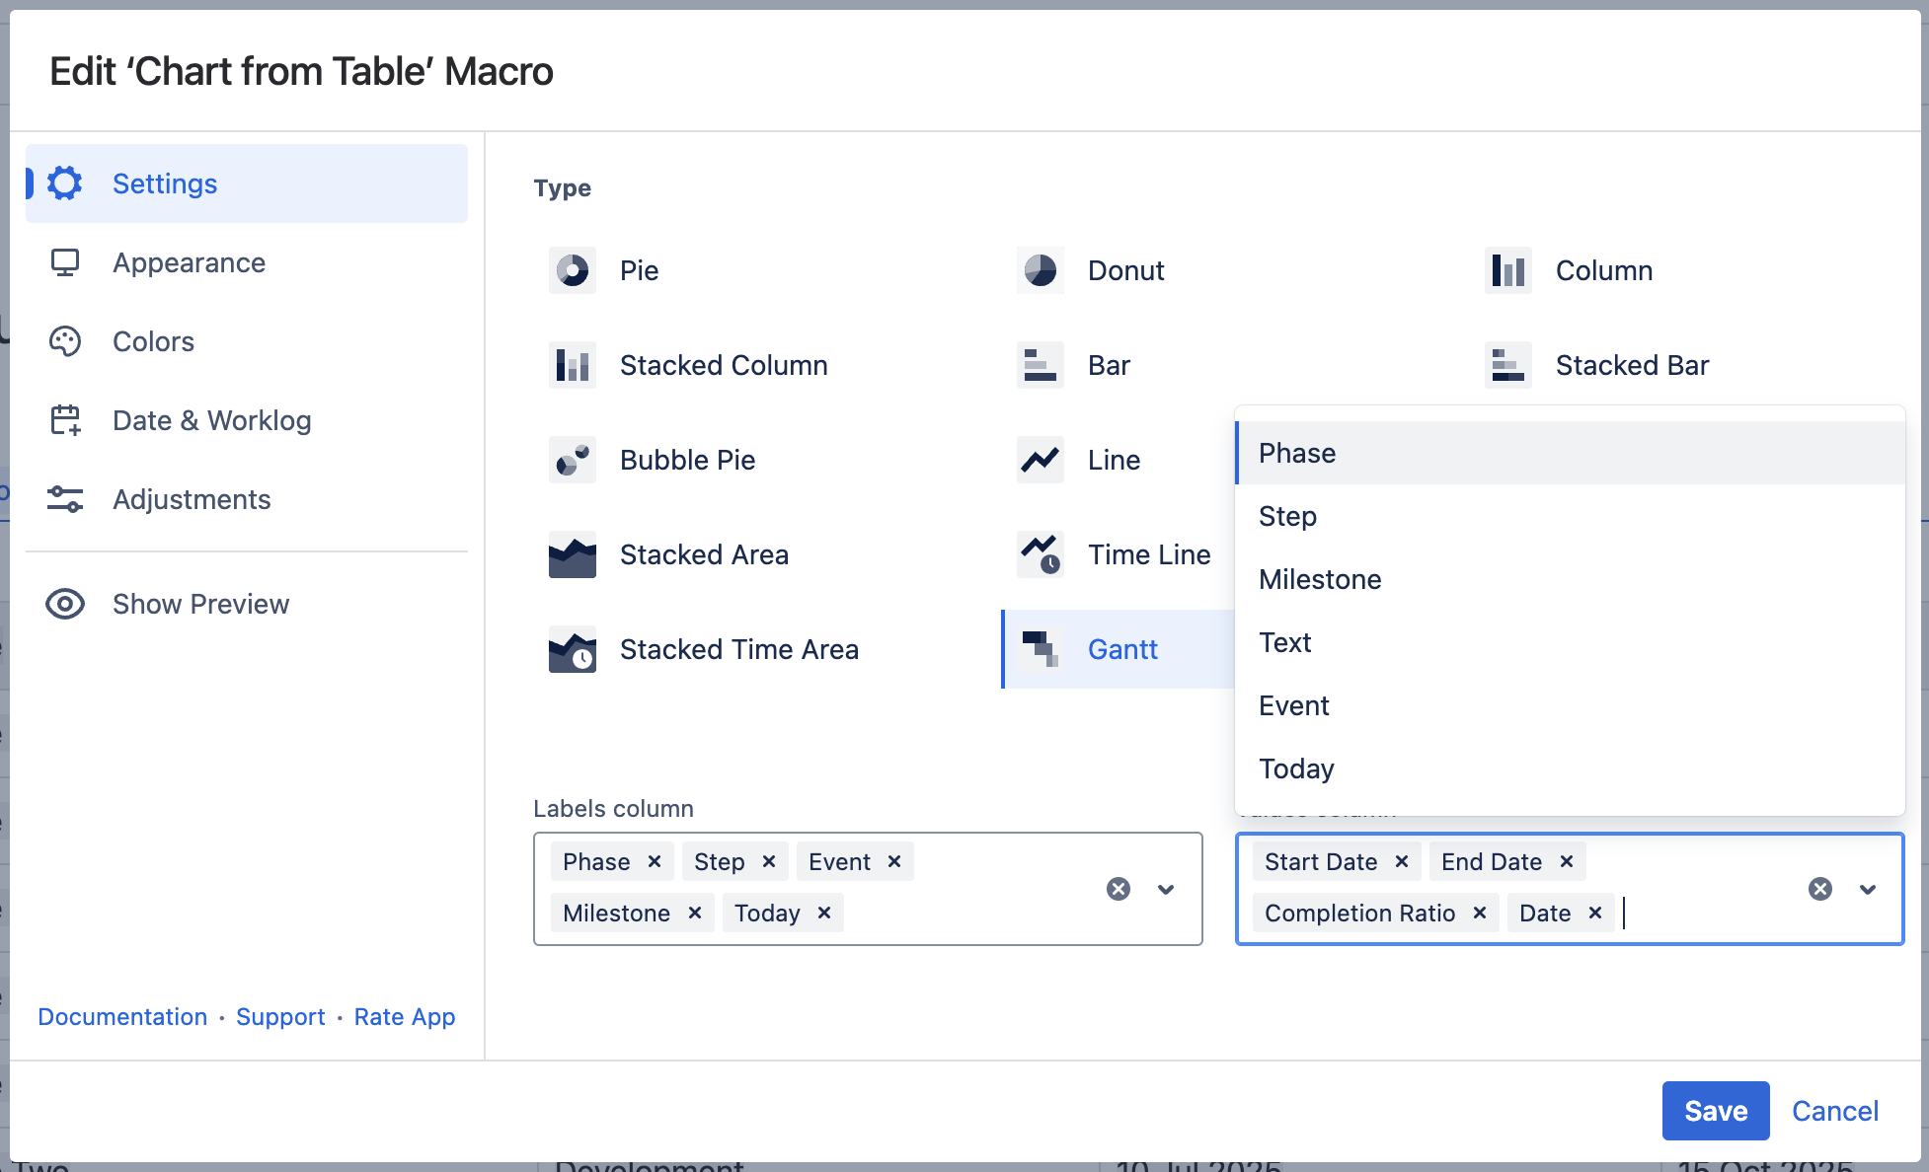This screenshot has height=1172, width=1929.
Task: Clear all values column selections
Action: tap(1820, 889)
